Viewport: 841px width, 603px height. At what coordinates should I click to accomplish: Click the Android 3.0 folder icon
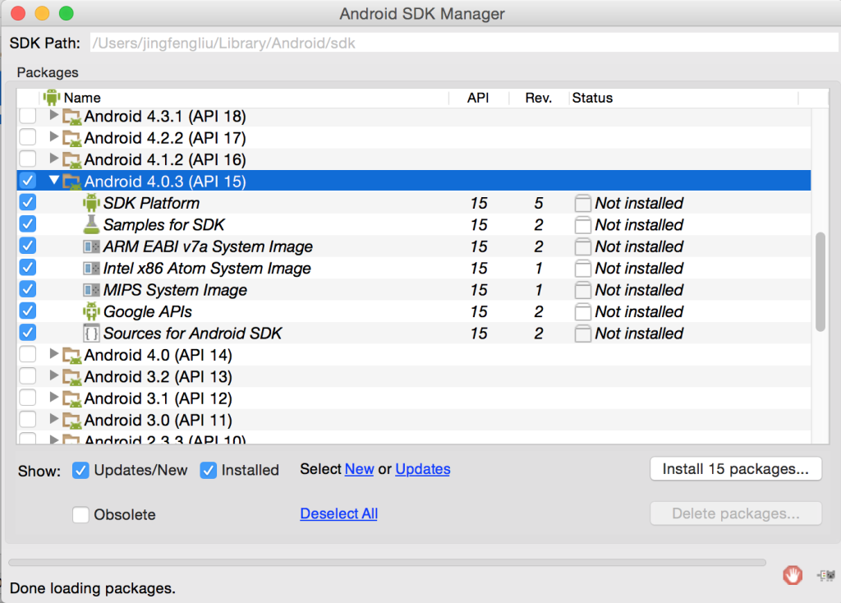coord(72,421)
